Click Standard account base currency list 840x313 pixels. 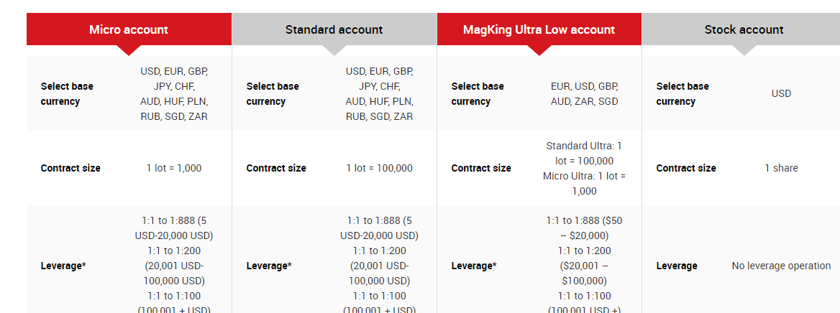pyautogui.click(x=379, y=93)
